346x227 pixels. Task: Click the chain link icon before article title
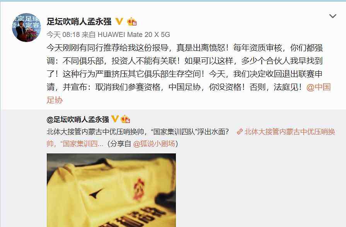pos(240,132)
